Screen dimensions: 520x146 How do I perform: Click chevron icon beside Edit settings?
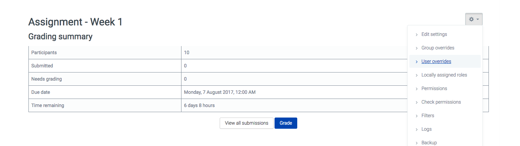417,35
